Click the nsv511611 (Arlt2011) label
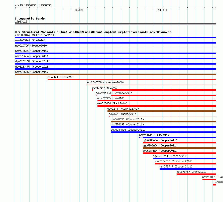The height and width of the screenshot is (202, 223). 154,135
